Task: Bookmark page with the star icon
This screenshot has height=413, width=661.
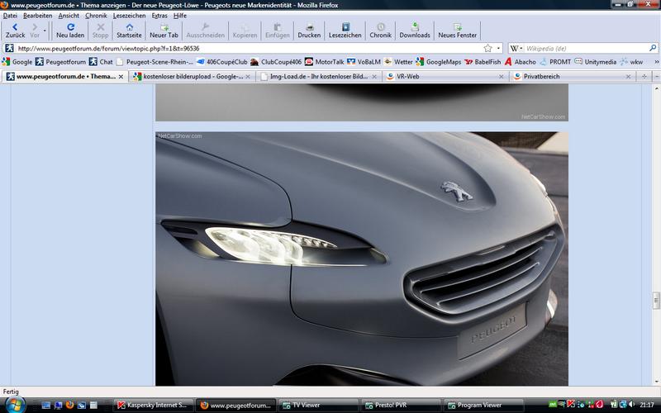Action: 487,48
